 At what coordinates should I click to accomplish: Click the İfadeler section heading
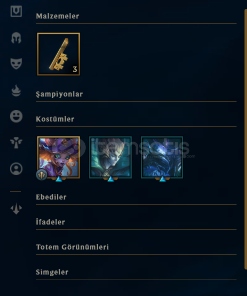(x=50, y=222)
